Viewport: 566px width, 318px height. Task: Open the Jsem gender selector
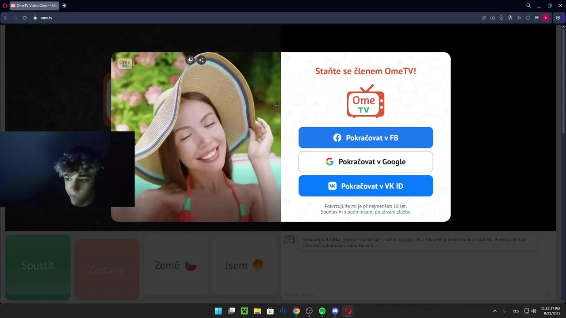(244, 265)
